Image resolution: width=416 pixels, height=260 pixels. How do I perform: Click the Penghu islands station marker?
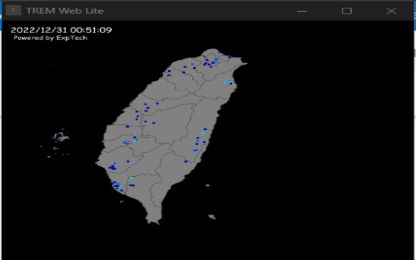[x=59, y=138]
